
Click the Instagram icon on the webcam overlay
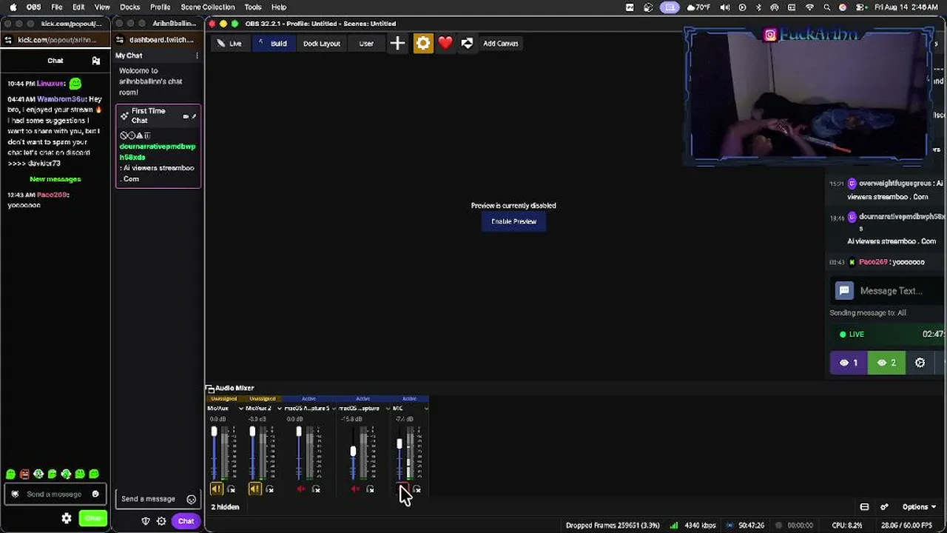coord(770,35)
